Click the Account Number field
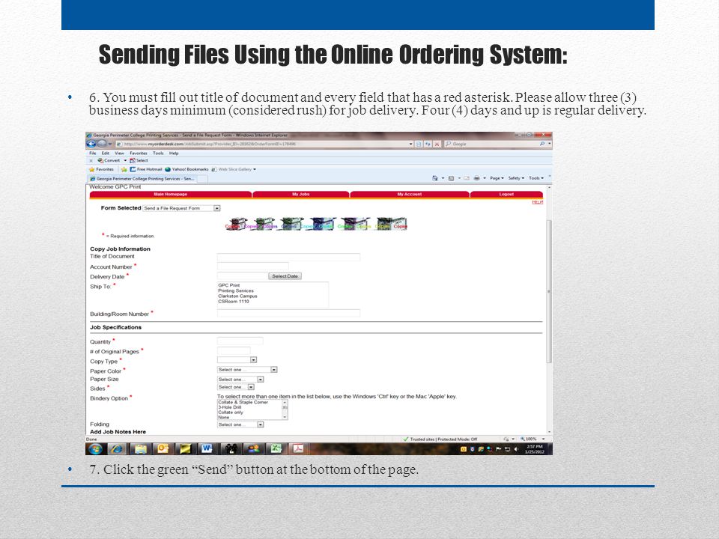The height and width of the screenshot is (539, 719). [252, 267]
